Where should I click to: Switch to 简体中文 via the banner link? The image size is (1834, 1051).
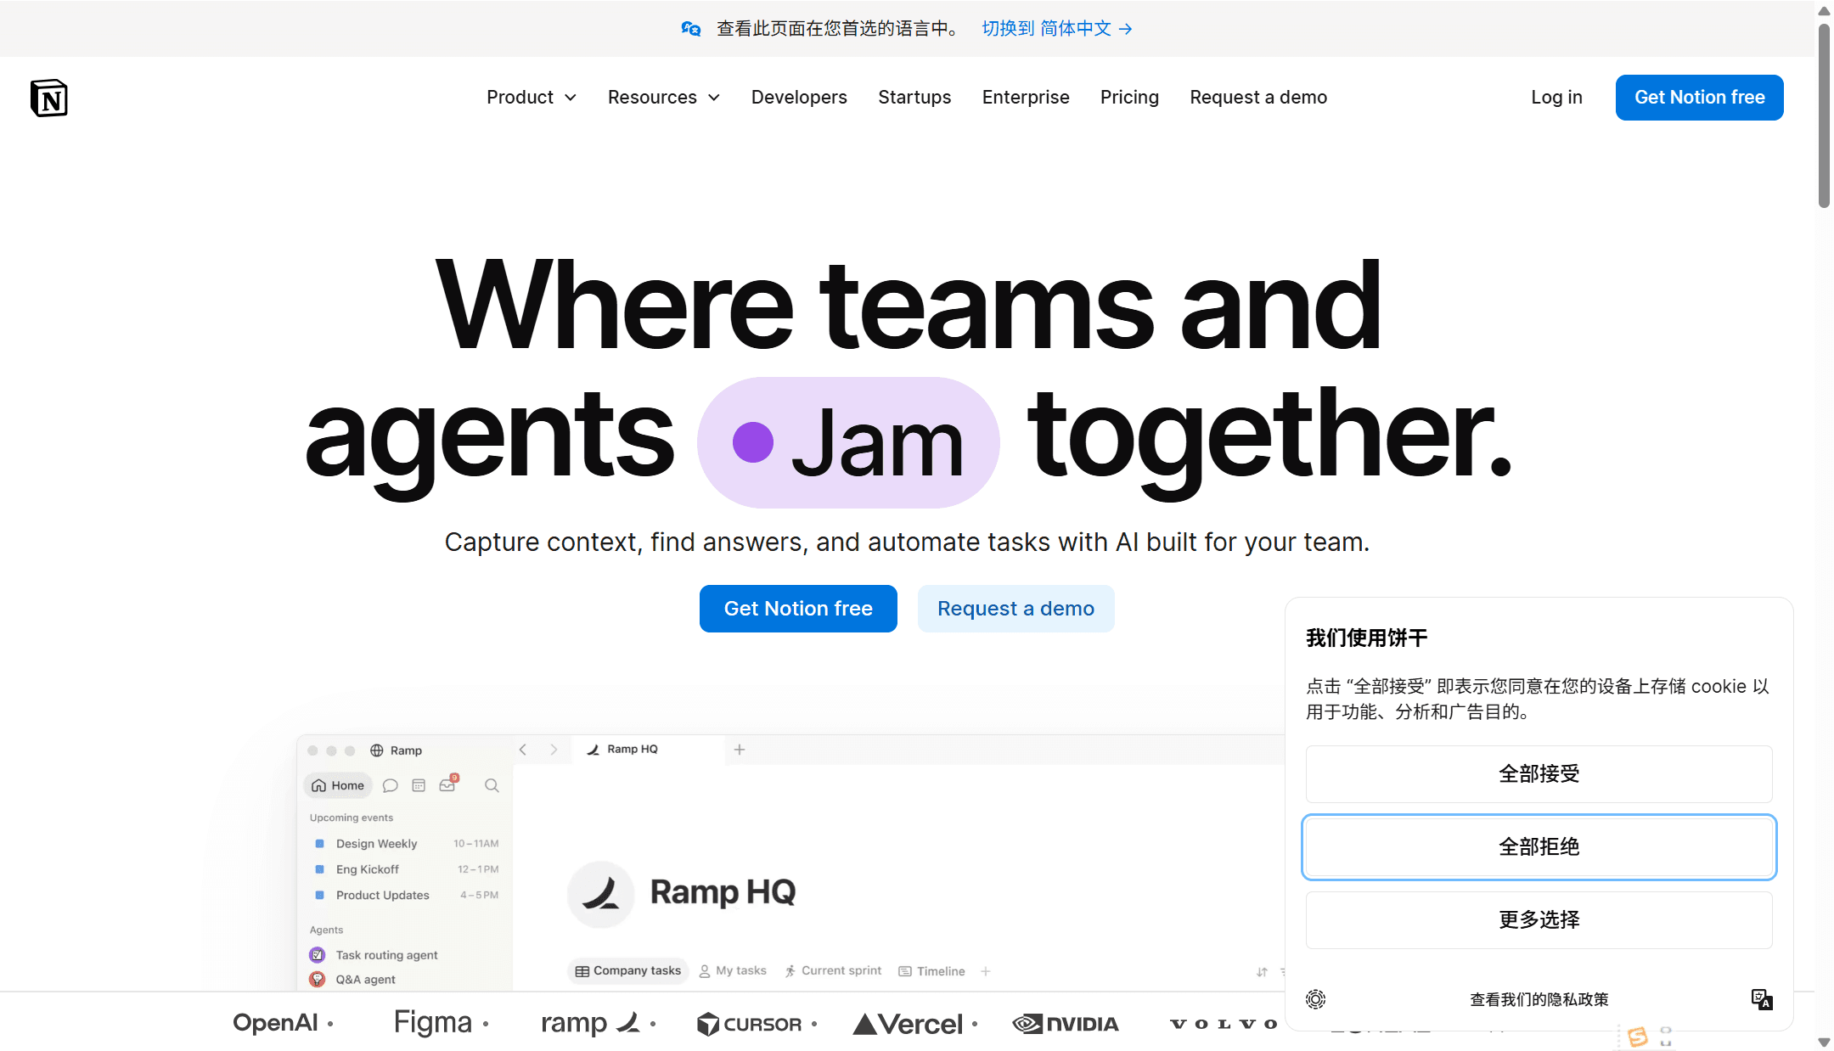[x=1057, y=29]
